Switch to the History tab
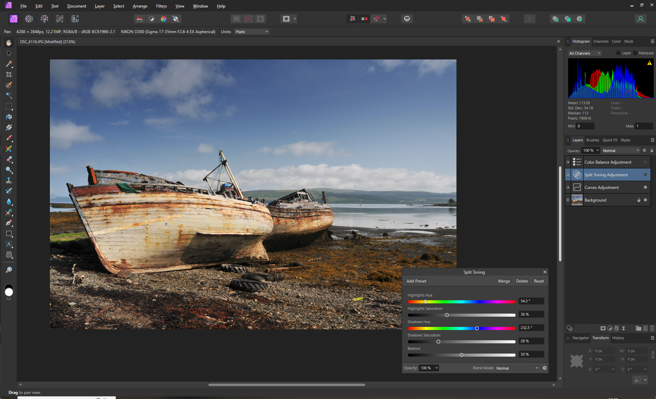The height and width of the screenshot is (399, 656). coord(618,338)
